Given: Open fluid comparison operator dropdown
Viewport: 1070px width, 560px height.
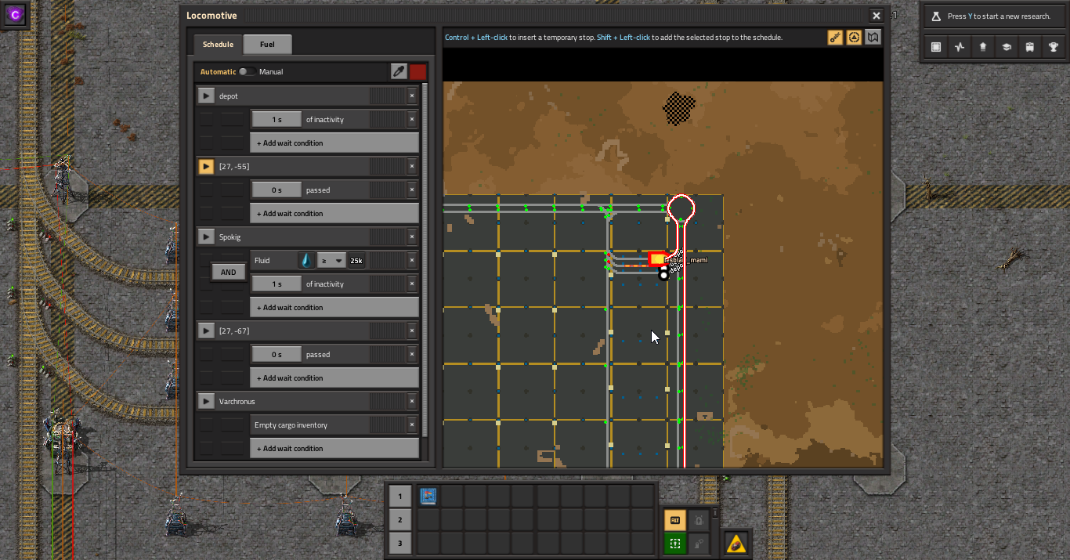Looking at the screenshot, I should pyautogui.click(x=331, y=261).
